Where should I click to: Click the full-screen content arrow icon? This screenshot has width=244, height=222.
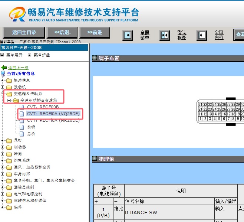202,35
